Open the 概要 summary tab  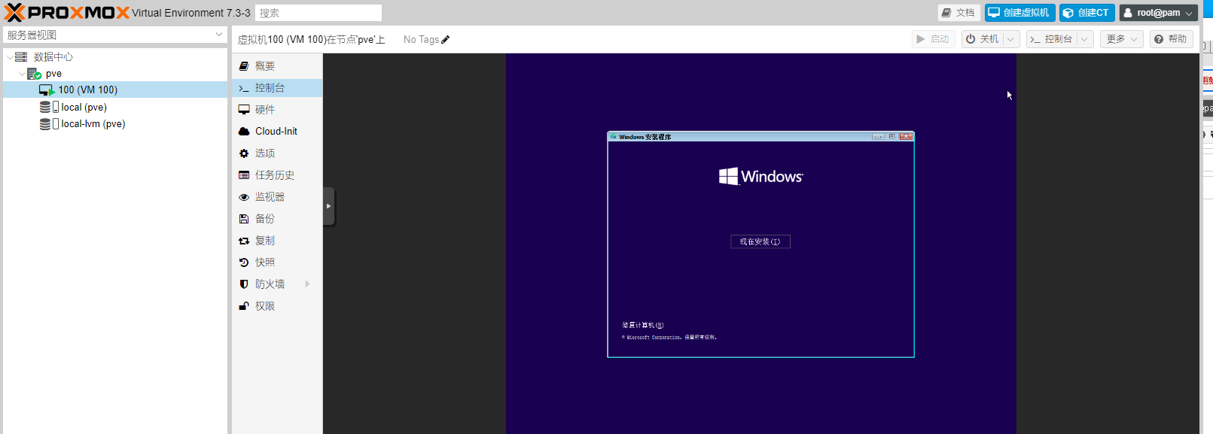277,66
